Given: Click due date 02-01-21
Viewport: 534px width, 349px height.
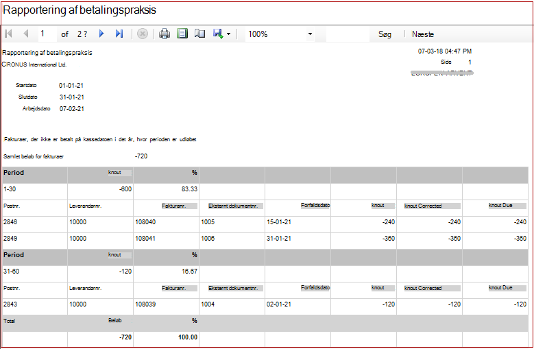Looking at the screenshot, I should point(278,304).
